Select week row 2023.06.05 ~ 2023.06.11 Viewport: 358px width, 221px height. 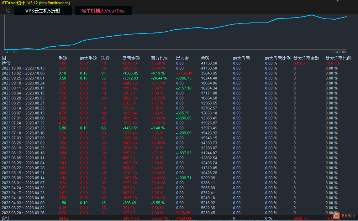[23, 158]
